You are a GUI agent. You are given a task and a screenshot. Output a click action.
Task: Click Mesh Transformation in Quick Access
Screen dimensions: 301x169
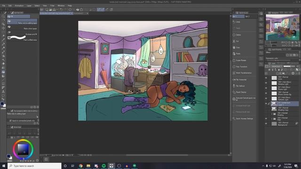244,73
